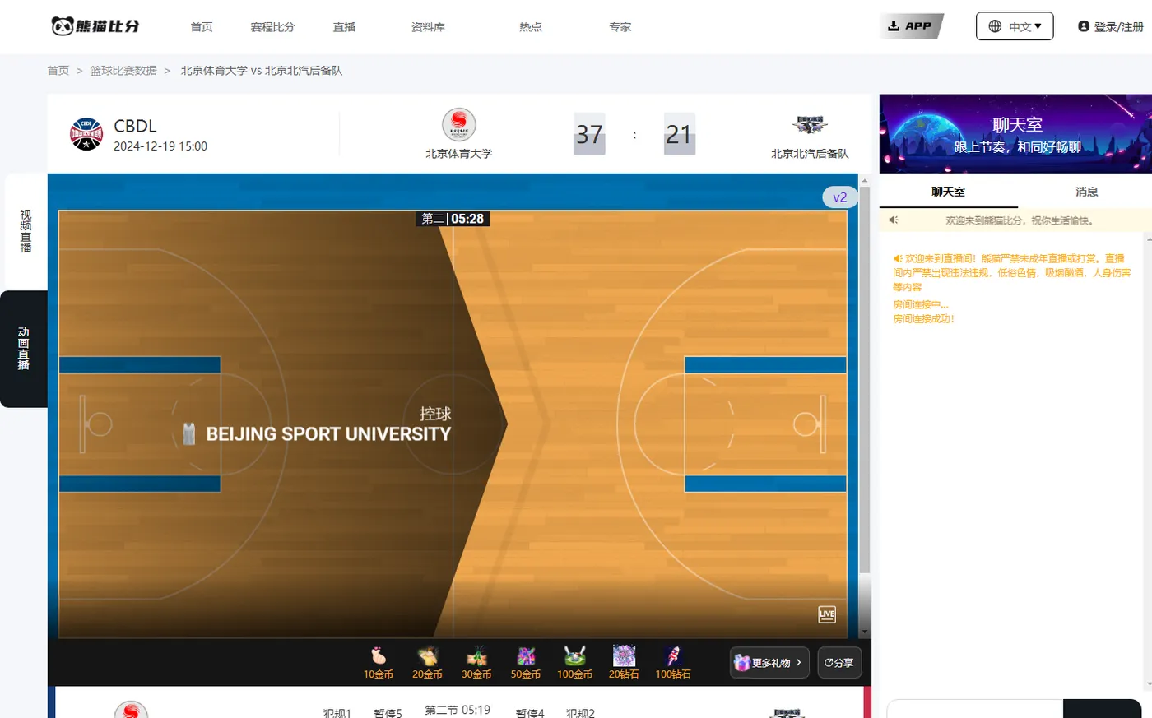This screenshot has height=718, width=1152.
Task: Click the 熊猫比分 panda logo
Action: tap(95, 26)
